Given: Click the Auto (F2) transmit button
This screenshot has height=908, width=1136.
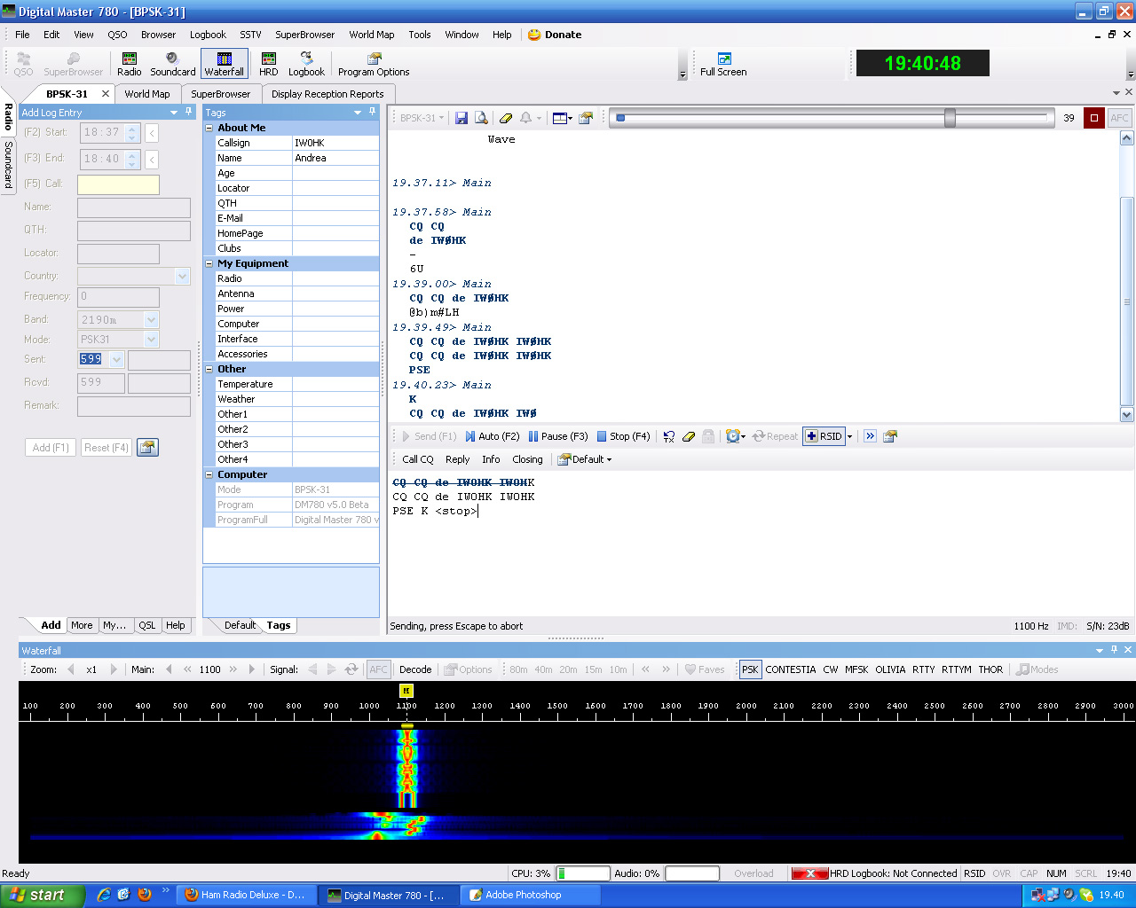Looking at the screenshot, I should pyautogui.click(x=493, y=436).
